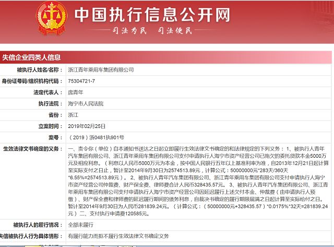
Task: Click the 被执行人的履行情况 label
Action: pyautogui.click(x=38, y=225)
